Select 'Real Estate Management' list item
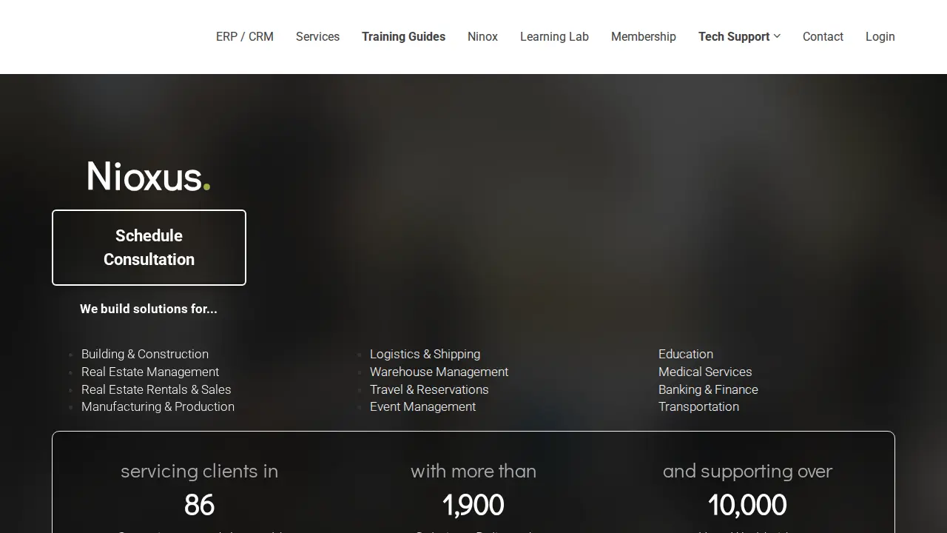 coord(150,372)
